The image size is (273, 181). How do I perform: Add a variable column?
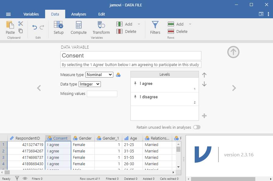click(125, 24)
